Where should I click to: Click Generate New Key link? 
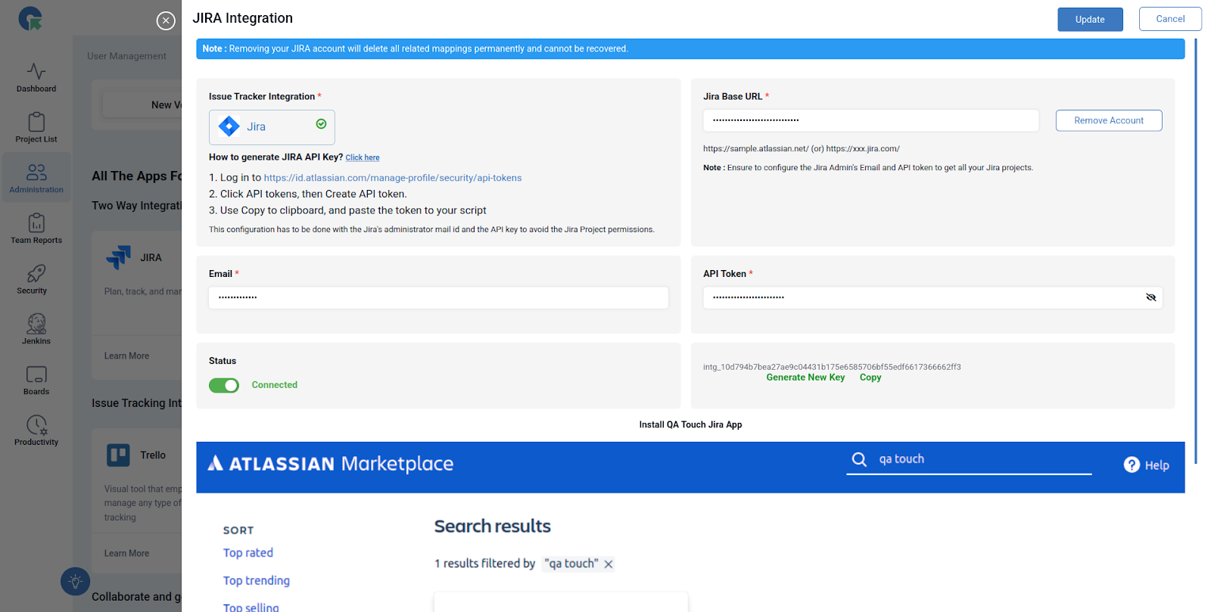(805, 377)
